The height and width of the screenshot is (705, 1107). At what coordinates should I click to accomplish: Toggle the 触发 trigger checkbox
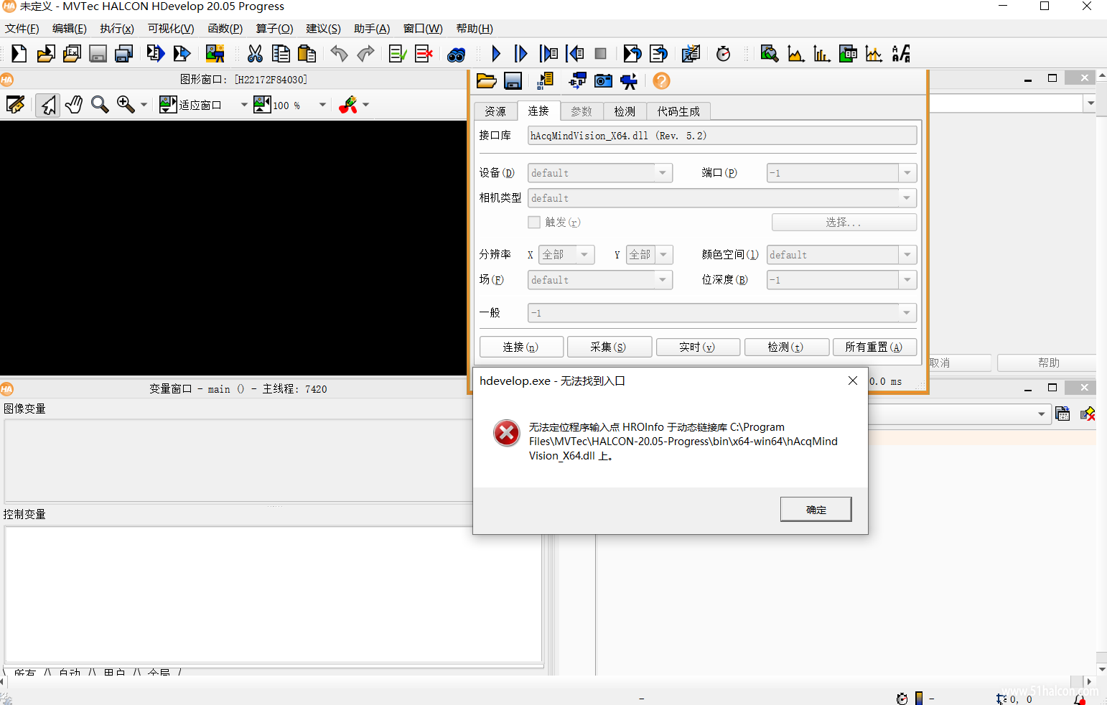coord(534,223)
